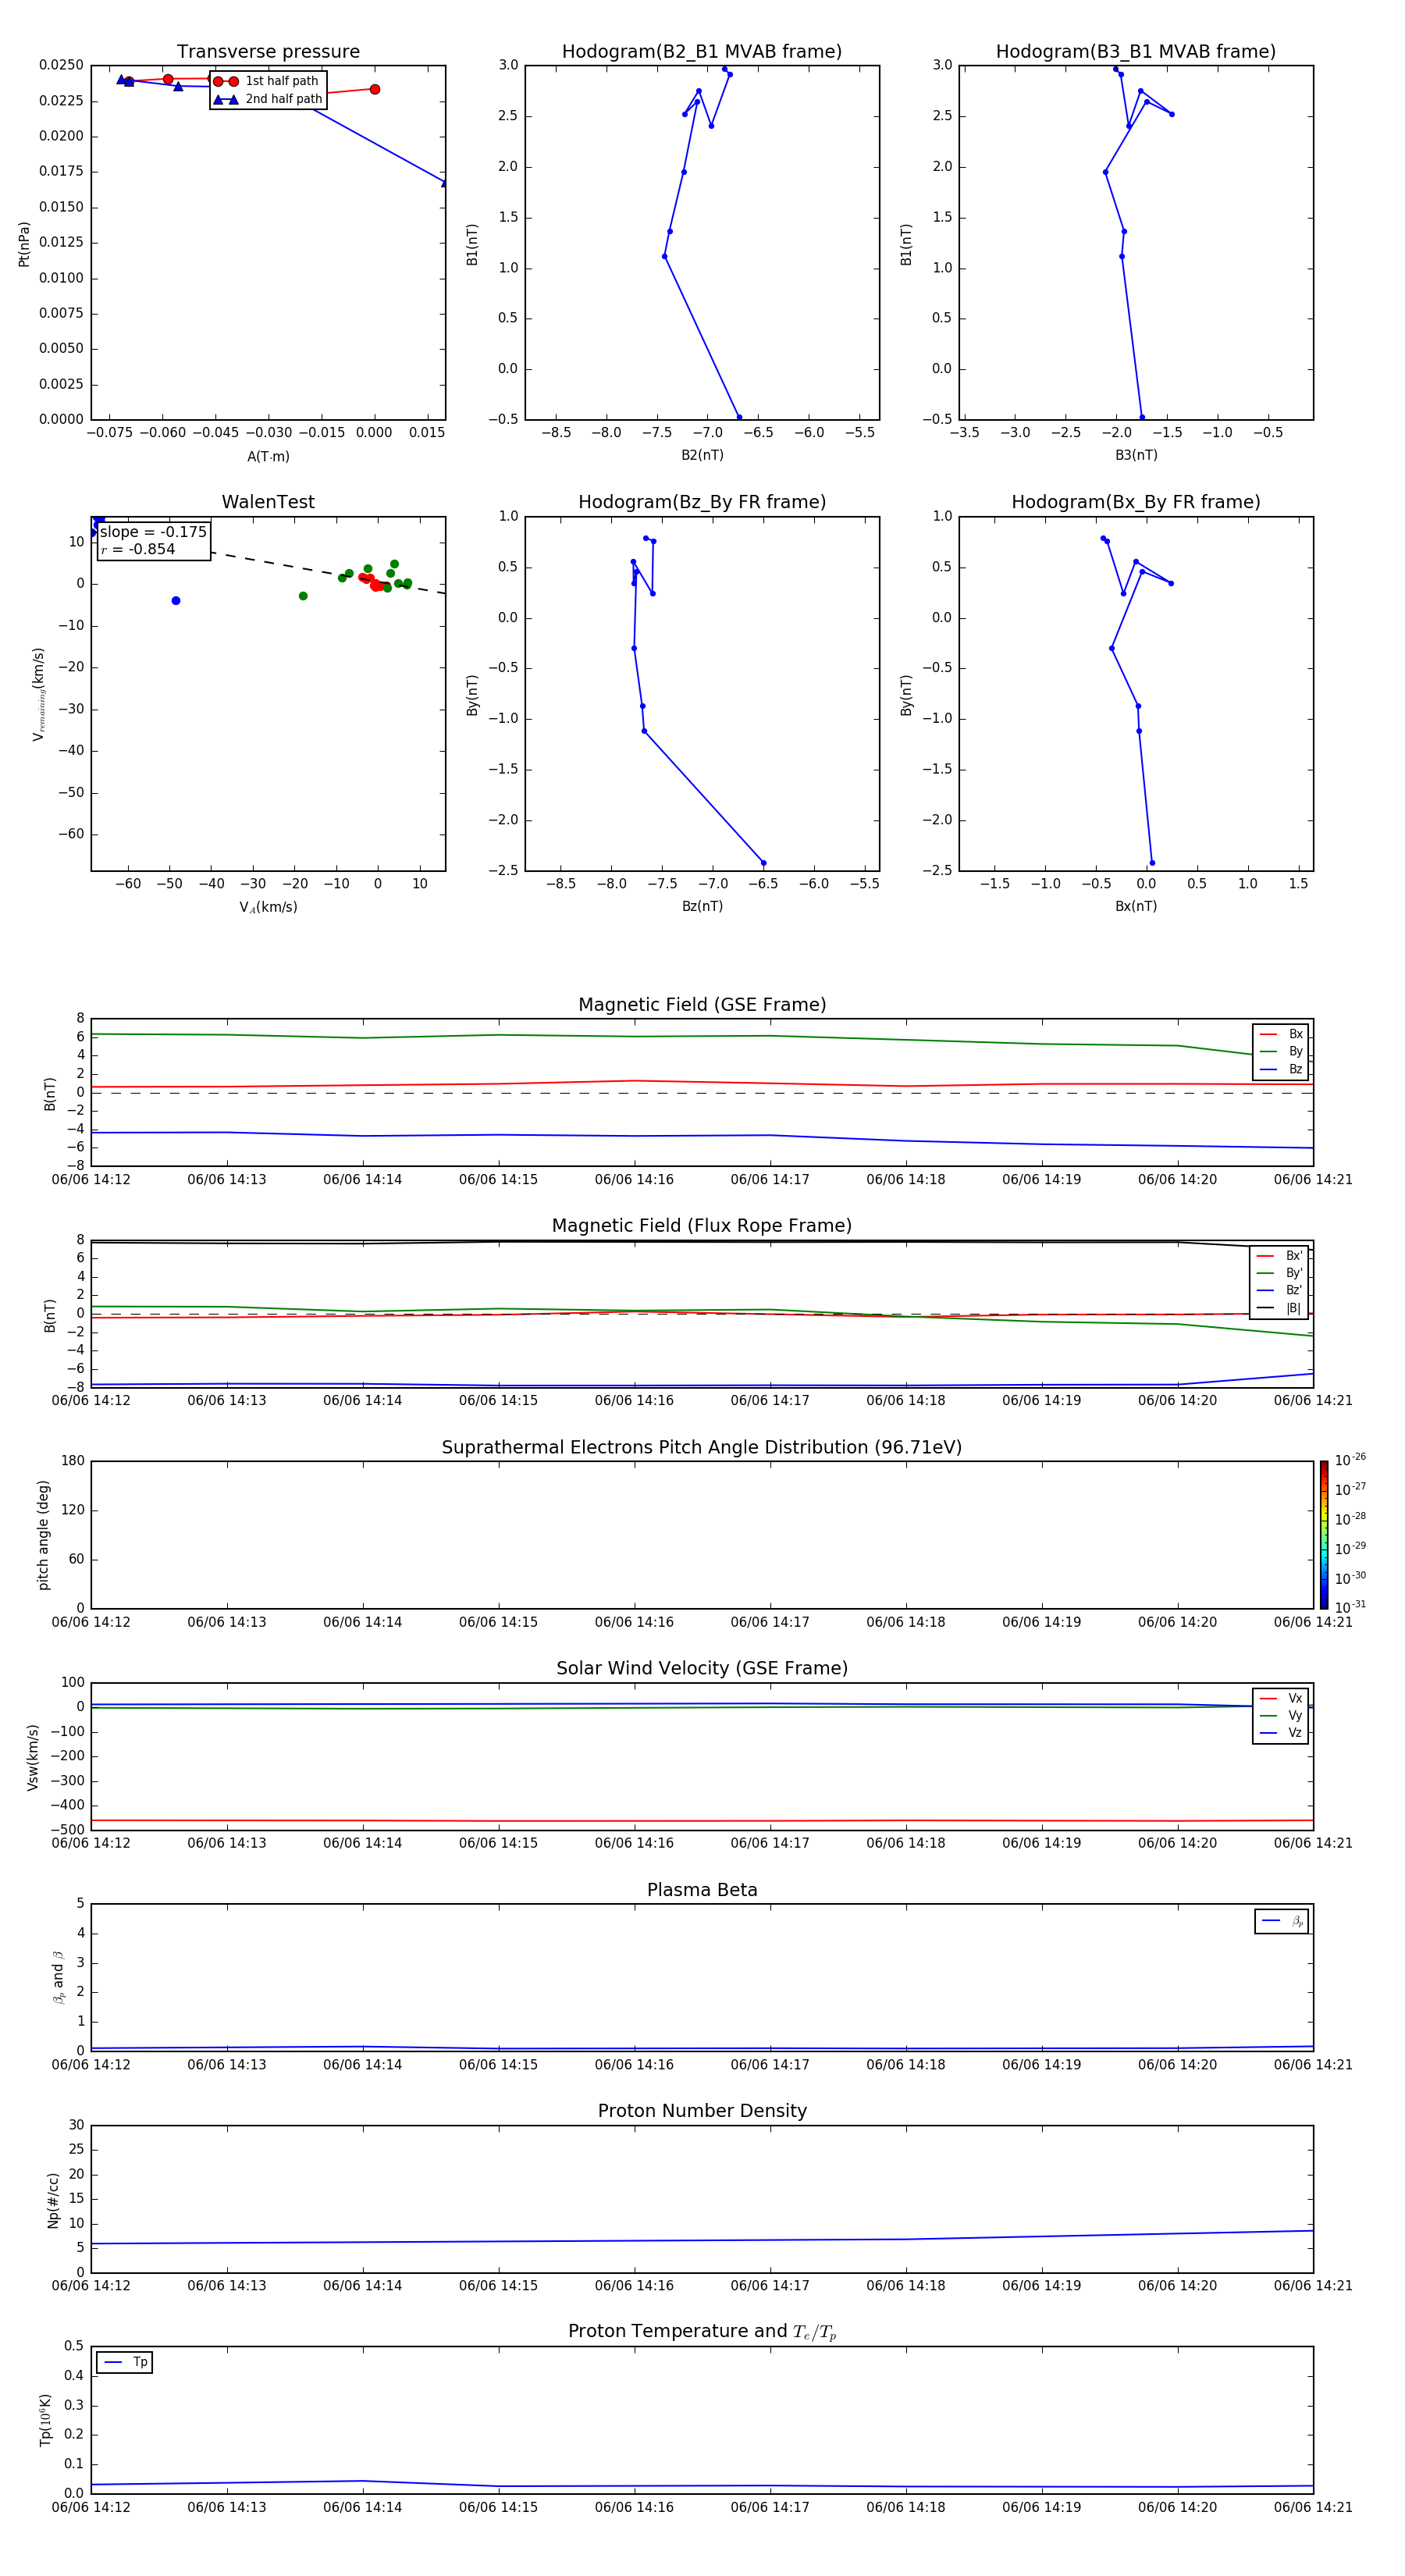
Task: Click the Vz legend entry in velocity plot
Action: pos(1281,1733)
